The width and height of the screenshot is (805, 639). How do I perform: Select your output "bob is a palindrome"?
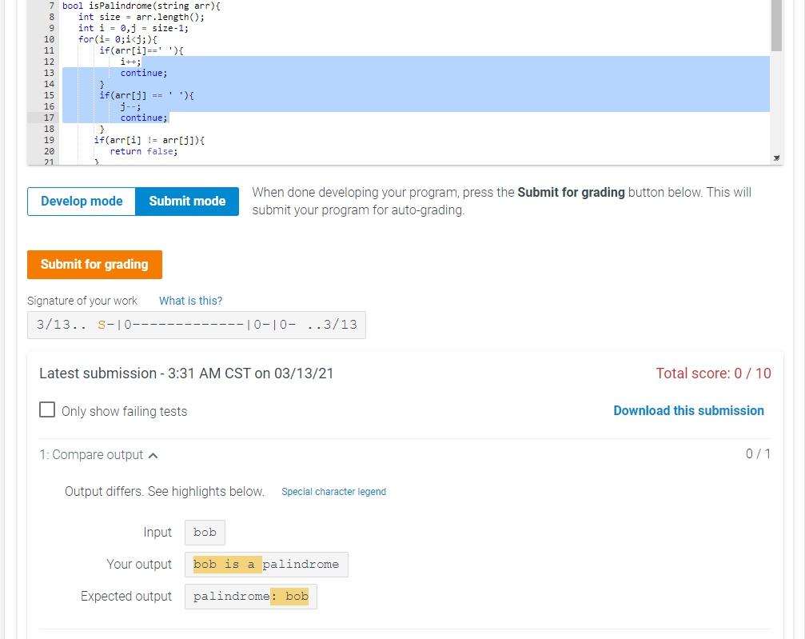(266, 565)
